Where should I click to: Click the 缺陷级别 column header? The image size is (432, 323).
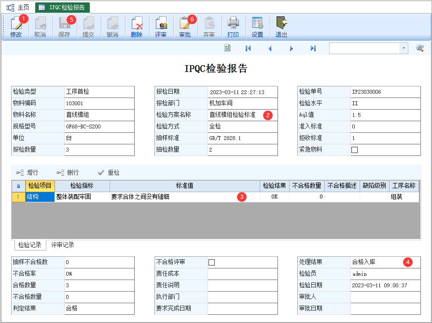pyautogui.click(x=375, y=186)
